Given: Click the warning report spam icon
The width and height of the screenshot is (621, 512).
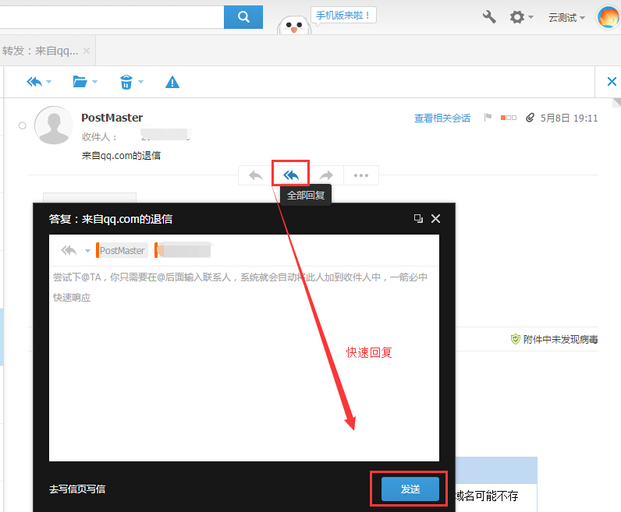Looking at the screenshot, I should point(172,82).
